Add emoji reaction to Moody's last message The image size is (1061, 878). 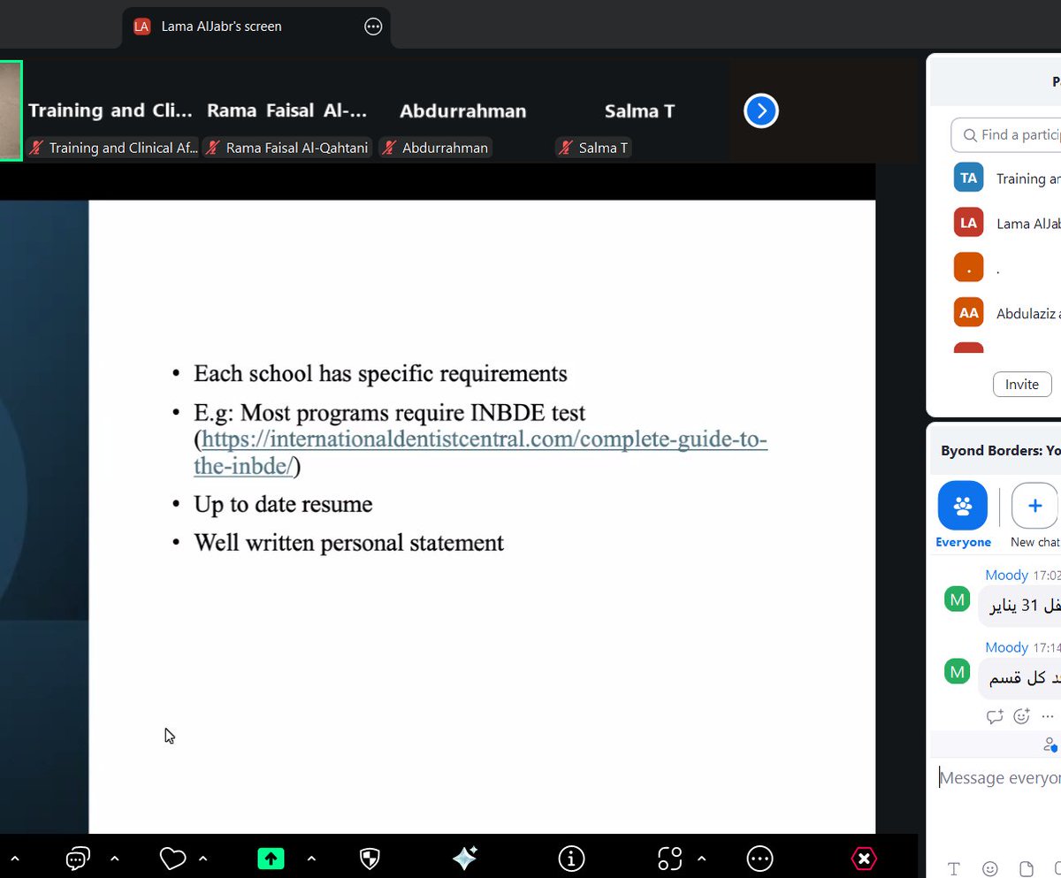pos(1022,716)
